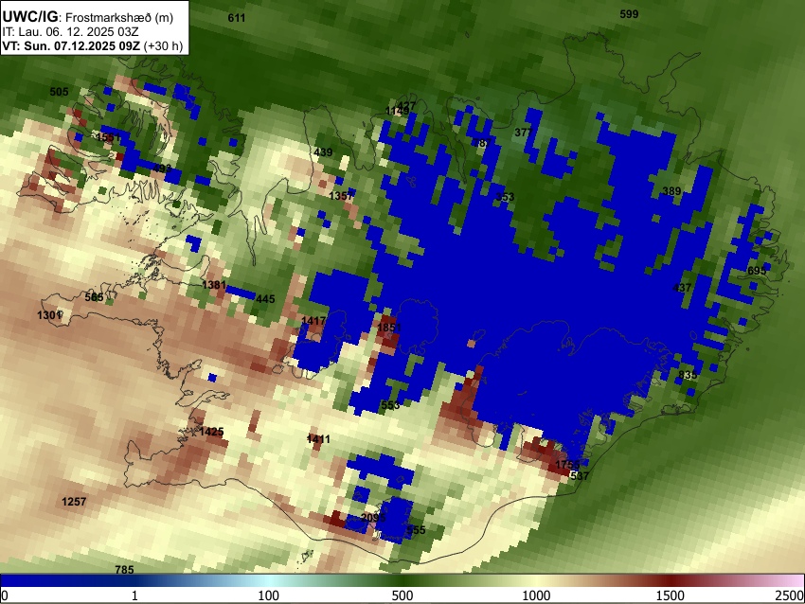Screen dimensions: 805x604
Task: Click the '505' value on the map
Action: 59,92
